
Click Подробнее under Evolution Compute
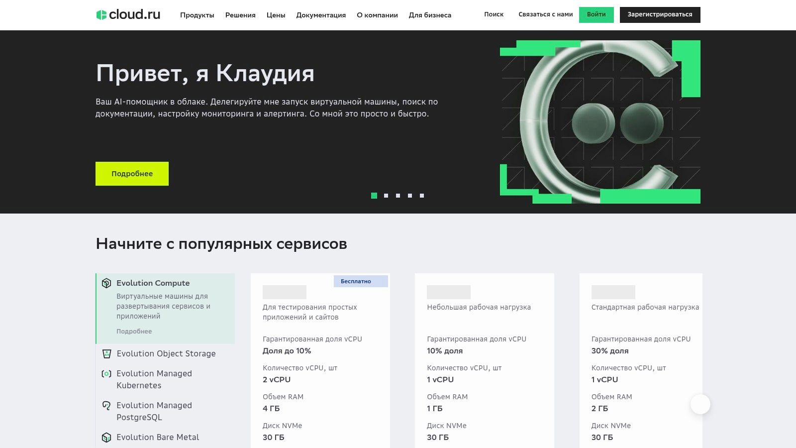[134, 332]
